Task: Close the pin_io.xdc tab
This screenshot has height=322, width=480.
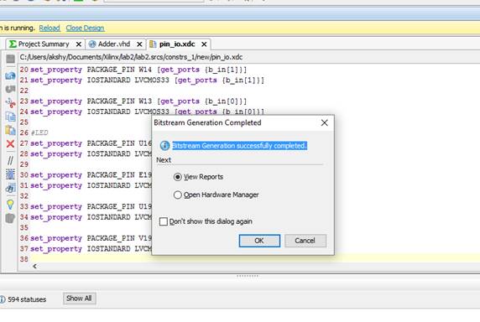Action: click(x=204, y=44)
